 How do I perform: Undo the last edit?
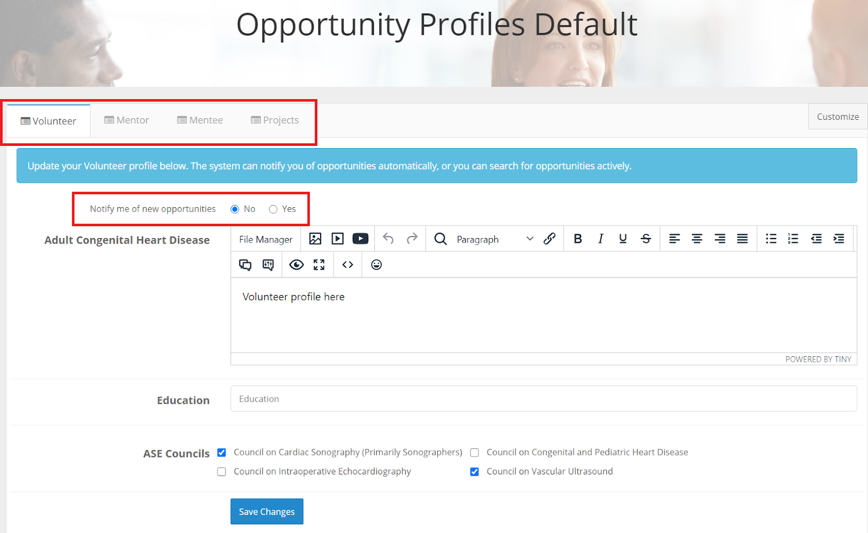(x=388, y=239)
